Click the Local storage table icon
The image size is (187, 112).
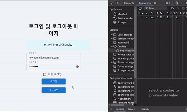115,34
